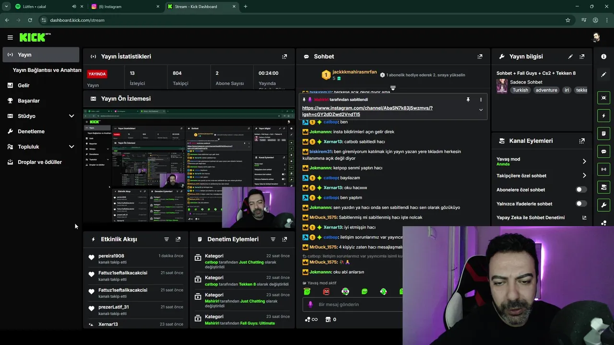Bookmark page with the star icon
Viewport: 614px width, 345px height.
coord(568,20)
